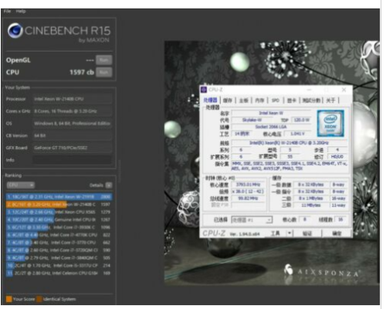The width and height of the screenshot is (386, 309).
Task: Select ranking row 4 Genuine Intel CPU 1267
Action: [x=59, y=219]
